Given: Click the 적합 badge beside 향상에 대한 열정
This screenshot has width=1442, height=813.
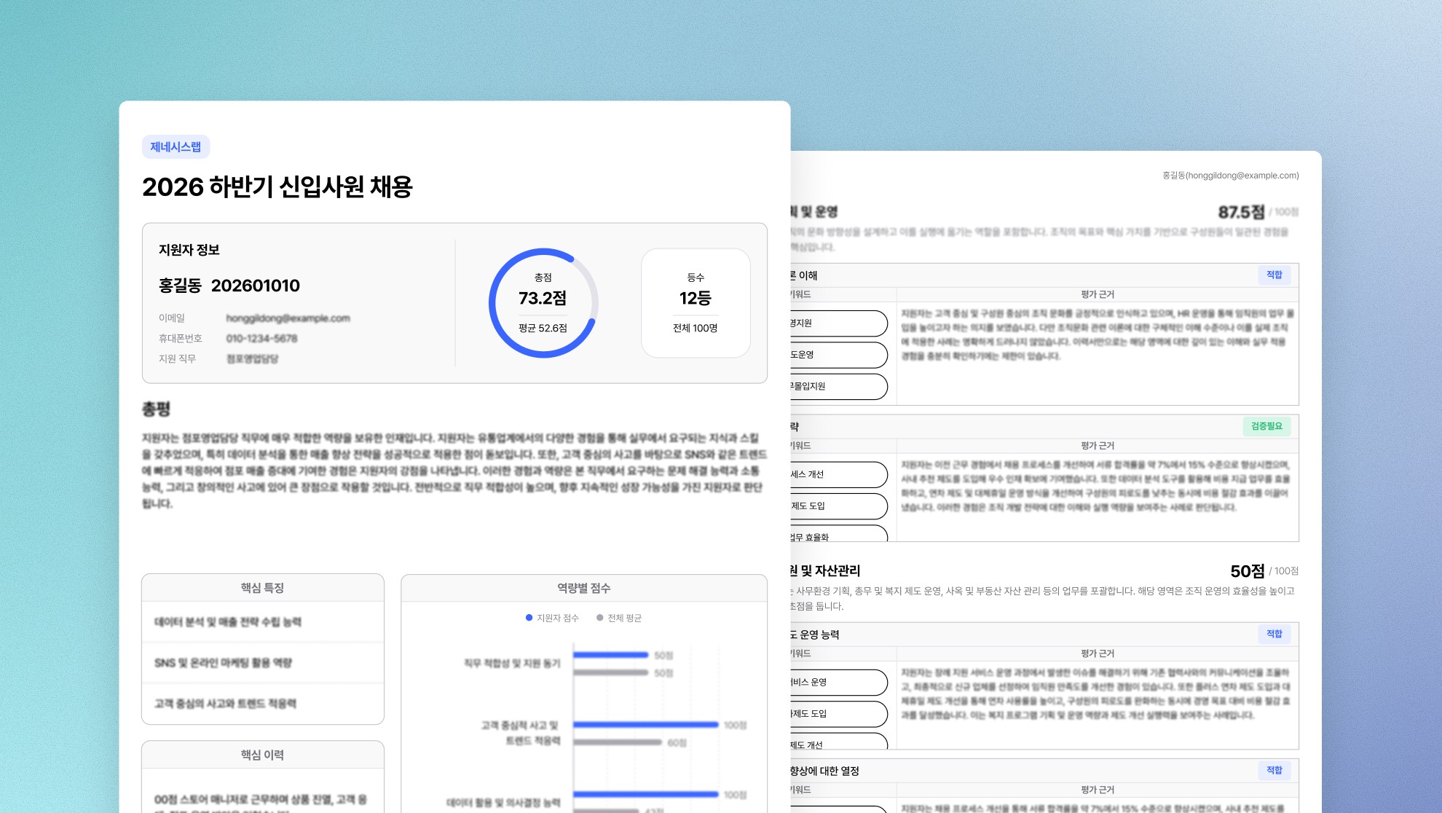Looking at the screenshot, I should (x=1274, y=770).
